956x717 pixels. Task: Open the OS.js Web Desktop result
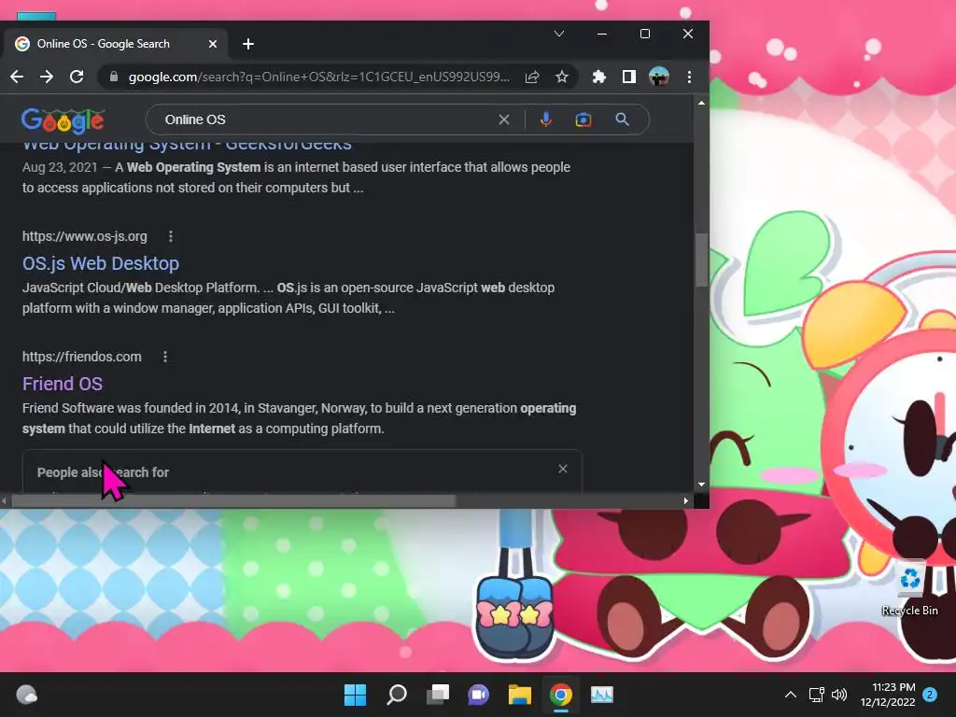click(x=101, y=263)
